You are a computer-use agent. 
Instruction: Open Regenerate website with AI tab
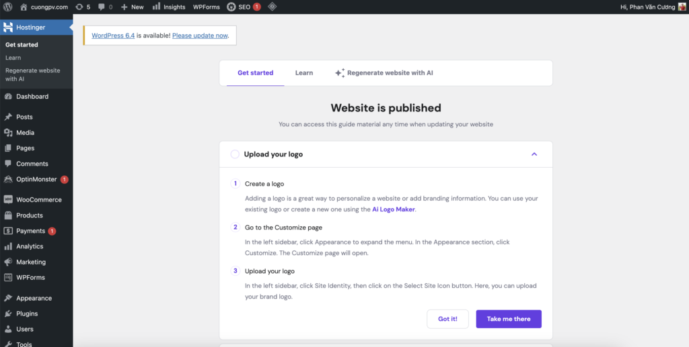click(x=384, y=72)
